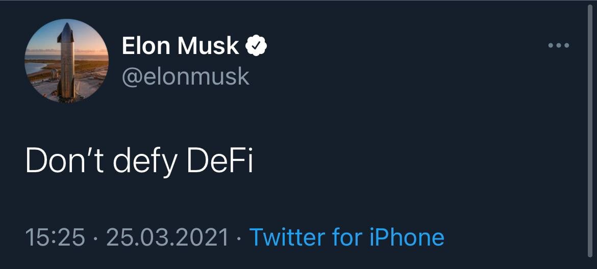Click the word "Twitter" in the source label
597x269 pixels.
click(x=287, y=237)
